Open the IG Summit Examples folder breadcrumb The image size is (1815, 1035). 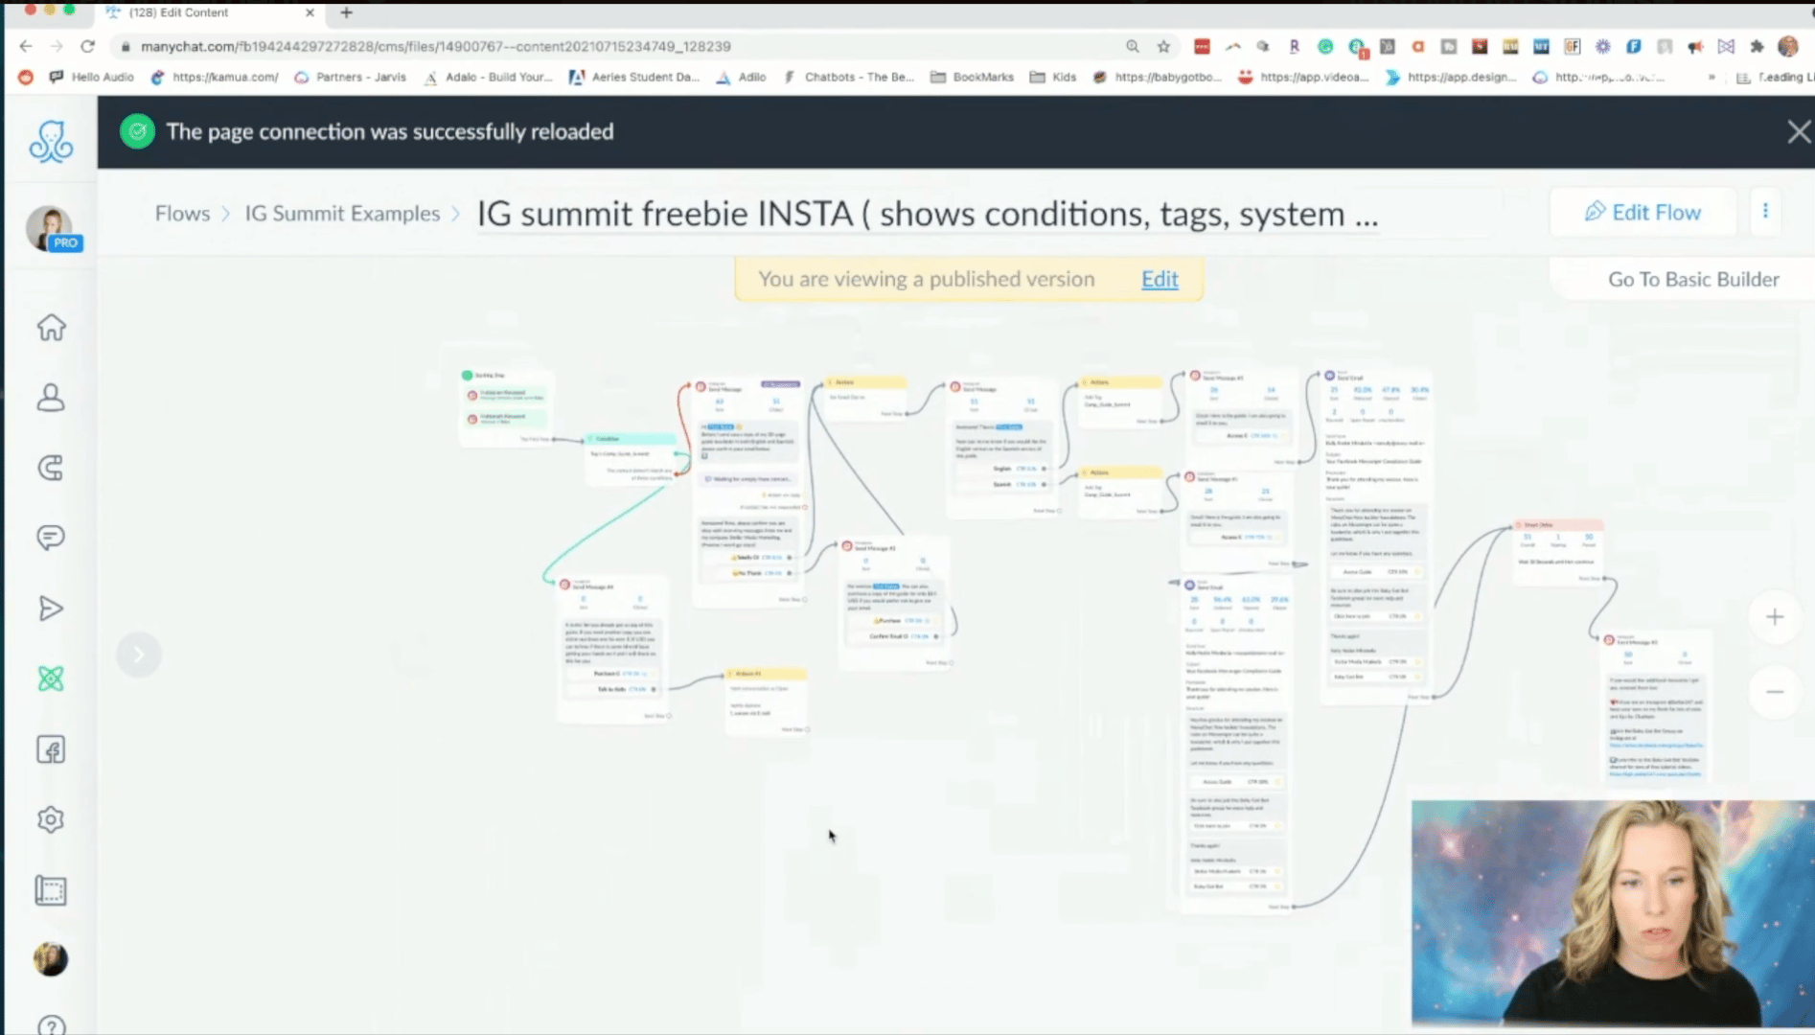click(342, 214)
